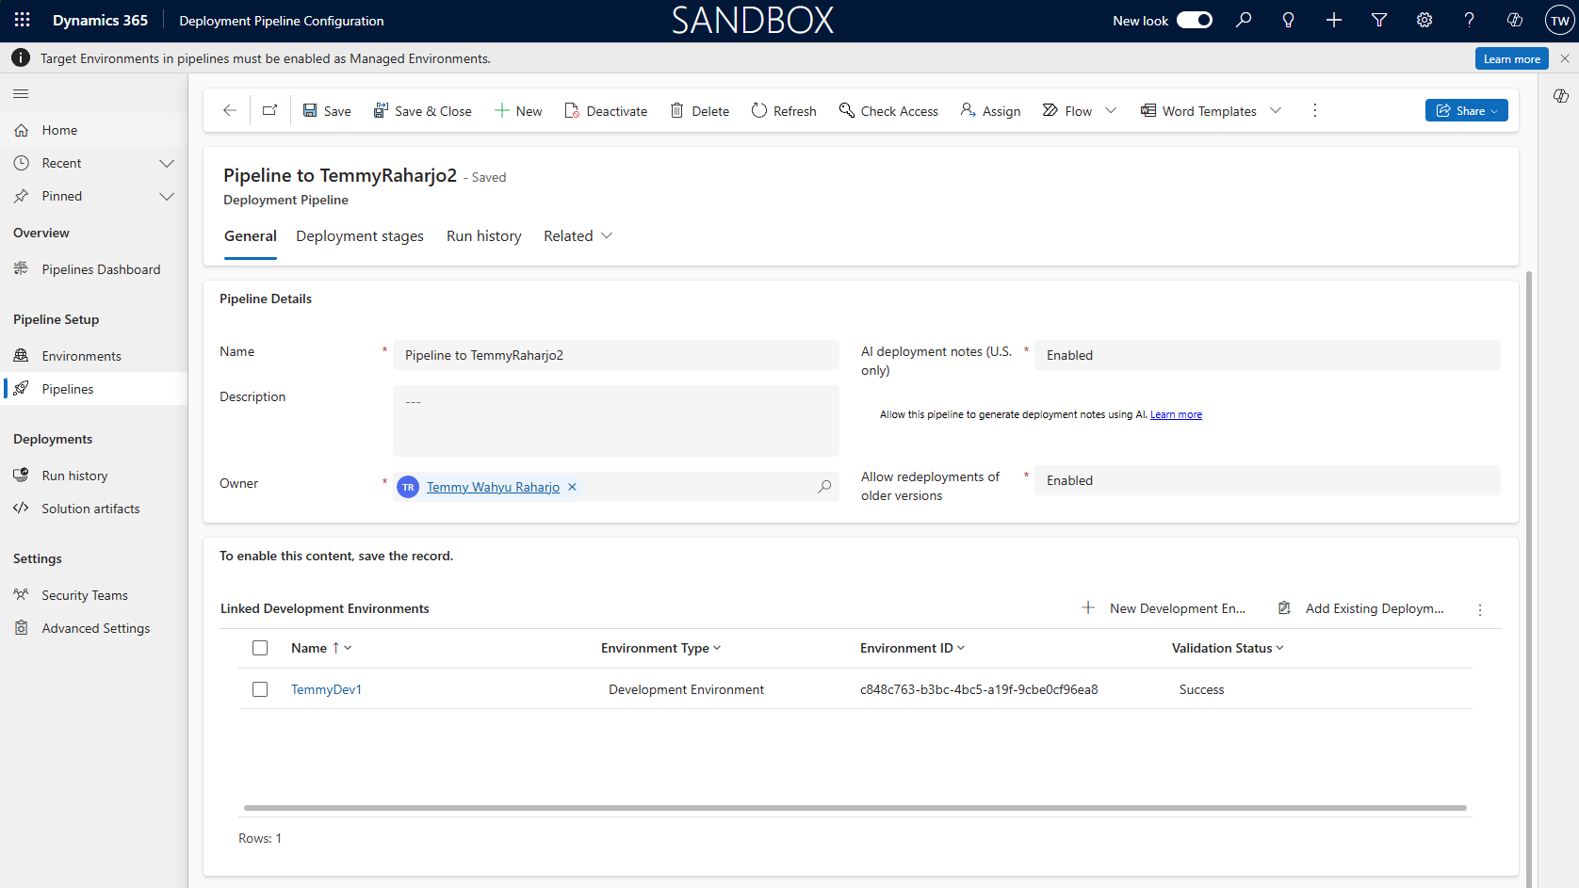Deactivate this deployment pipeline
The height and width of the screenshot is (888, 1579).
[606, 111]
